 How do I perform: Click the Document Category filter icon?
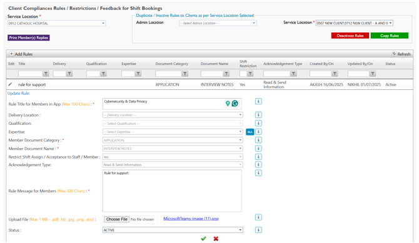pos(185,74)
